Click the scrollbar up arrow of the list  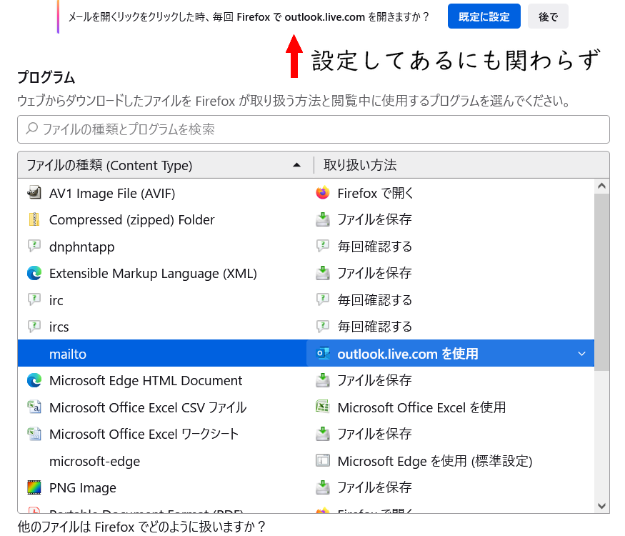pos(602,186)
